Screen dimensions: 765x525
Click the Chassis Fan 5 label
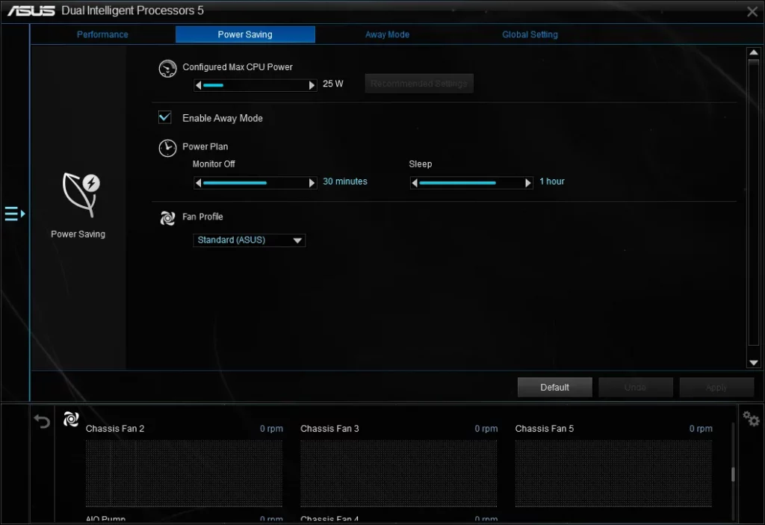coord(545,429)
